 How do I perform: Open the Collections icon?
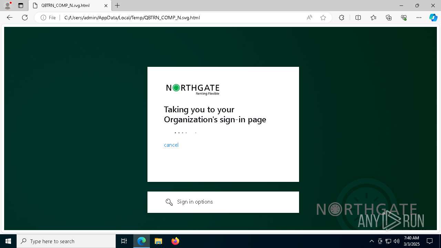(389, 18)
